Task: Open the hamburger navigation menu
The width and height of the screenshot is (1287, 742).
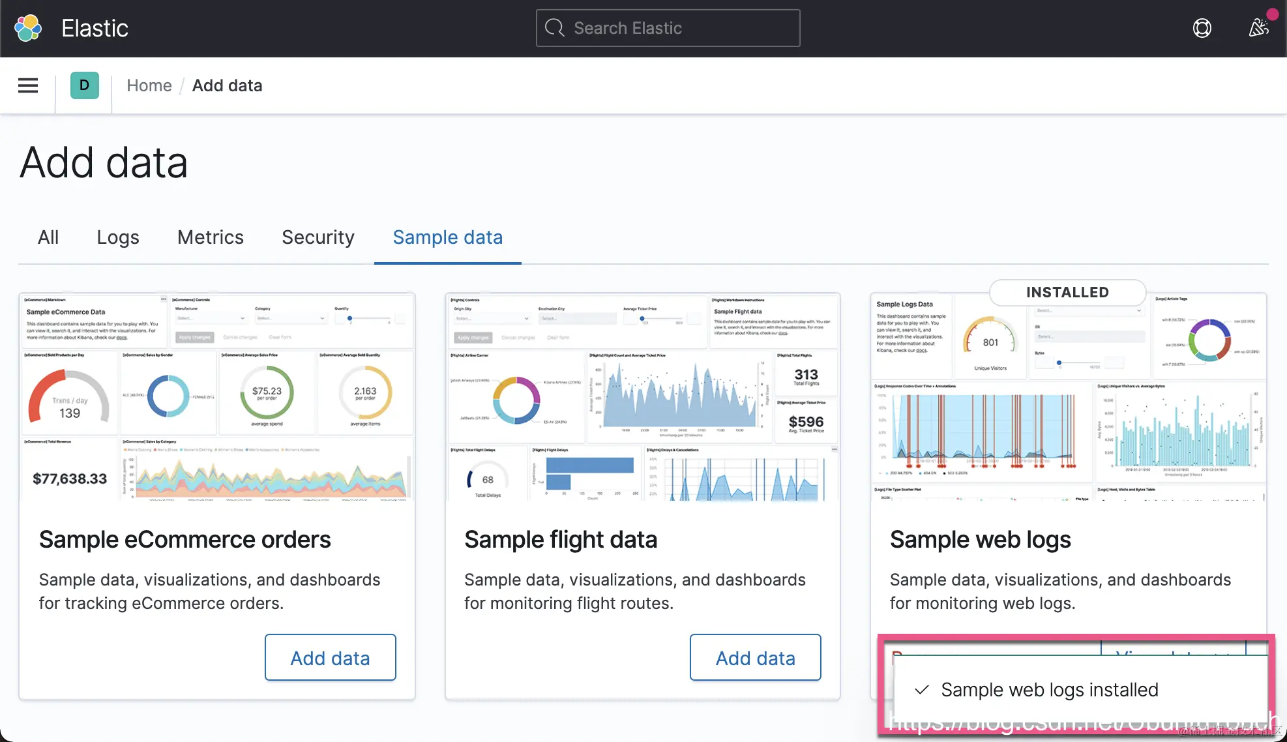Action: click(x=28, y=85)
